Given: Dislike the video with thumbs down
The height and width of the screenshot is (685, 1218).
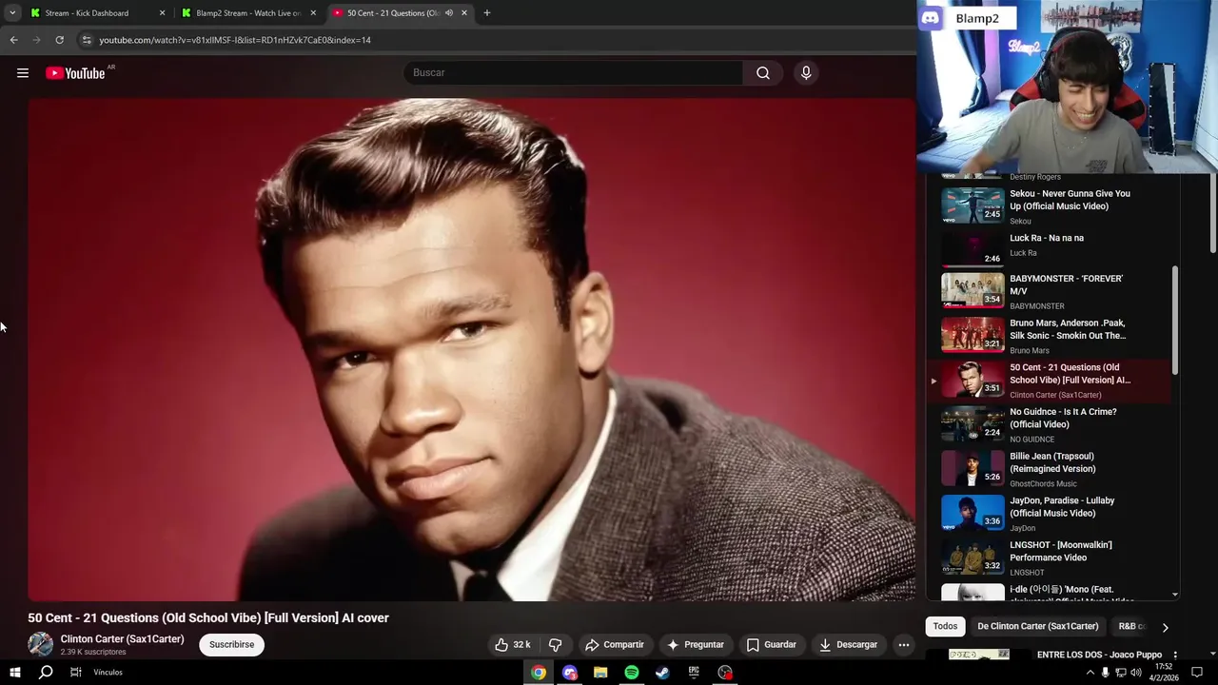Looking at the screenshot, I should 555,645.
